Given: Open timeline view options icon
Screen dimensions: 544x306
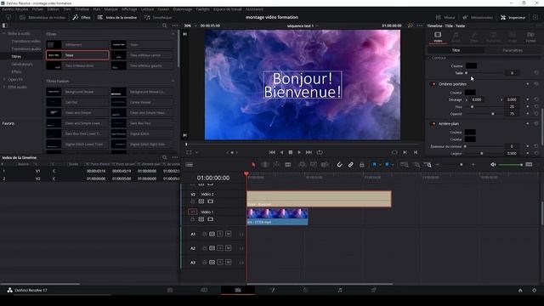Looking at the screenshot, I should [189, 164].
